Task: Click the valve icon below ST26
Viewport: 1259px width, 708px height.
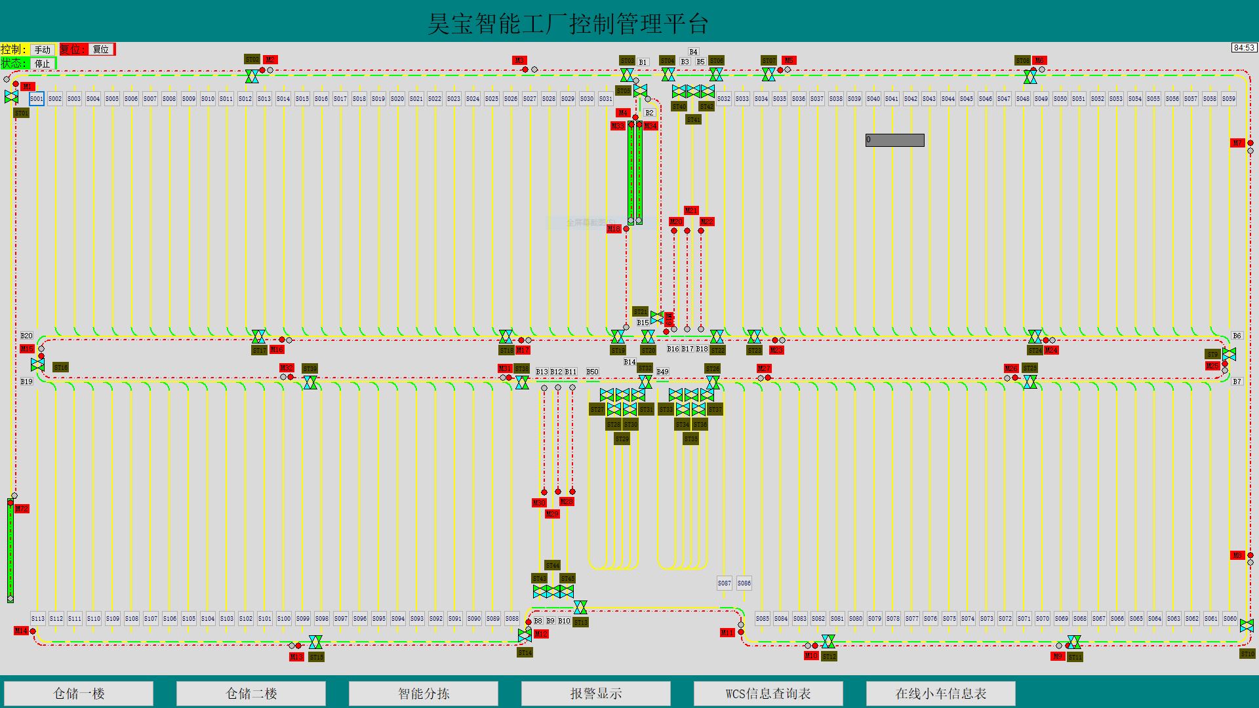Action: pos(713,382)
